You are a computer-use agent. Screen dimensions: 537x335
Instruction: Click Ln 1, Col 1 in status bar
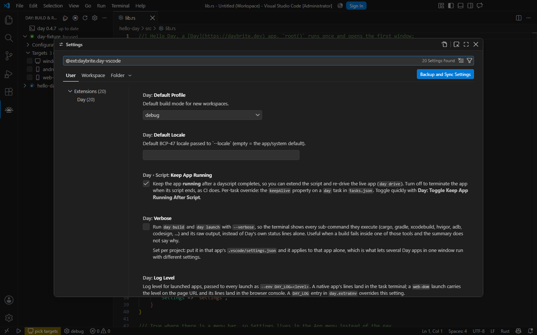point(432,331)
